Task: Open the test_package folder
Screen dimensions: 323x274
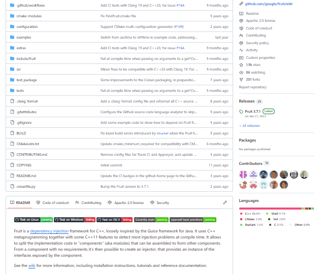Action: 26,80
